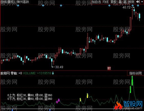Viewport: 144px width, 111px height.
Task: Click the 0上方 legend text line
Action: 30,95
